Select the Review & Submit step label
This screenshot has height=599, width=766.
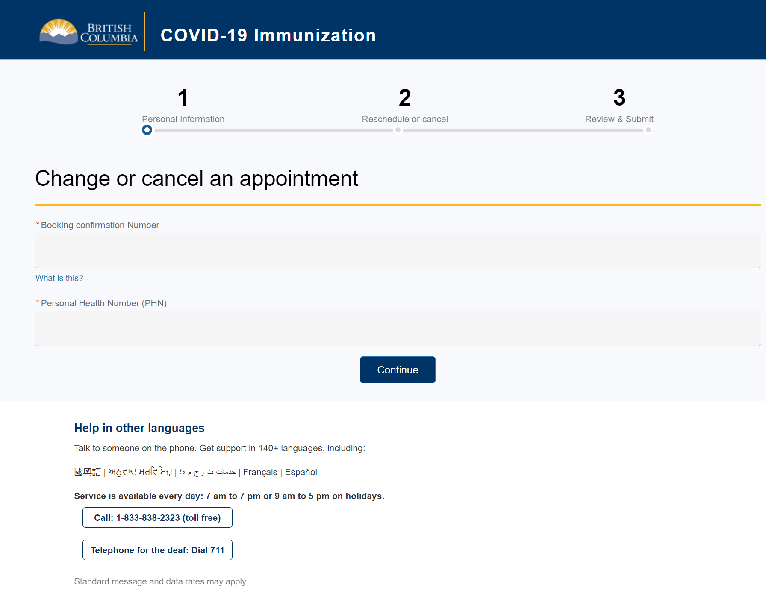click(x=619, y=119)
